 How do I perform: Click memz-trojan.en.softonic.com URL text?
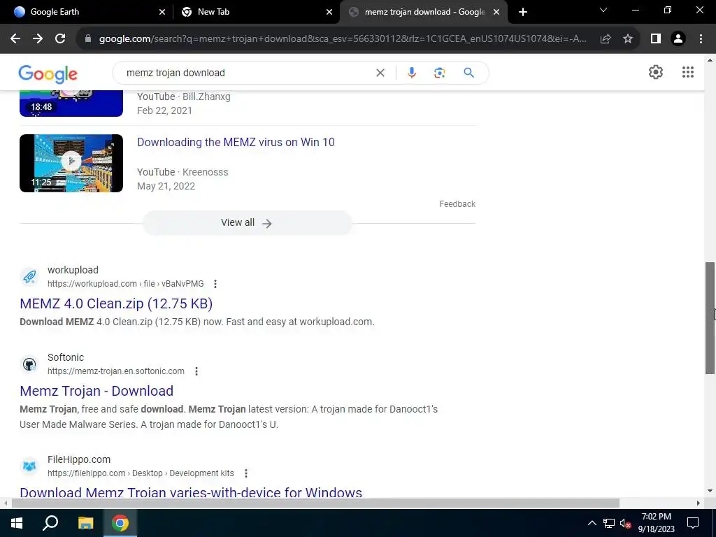116,371
